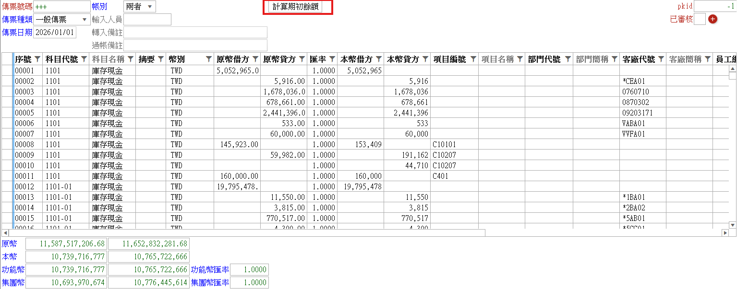
Task: Click 1,678,036.0 credit cell in row 00003
Action: 284,92
